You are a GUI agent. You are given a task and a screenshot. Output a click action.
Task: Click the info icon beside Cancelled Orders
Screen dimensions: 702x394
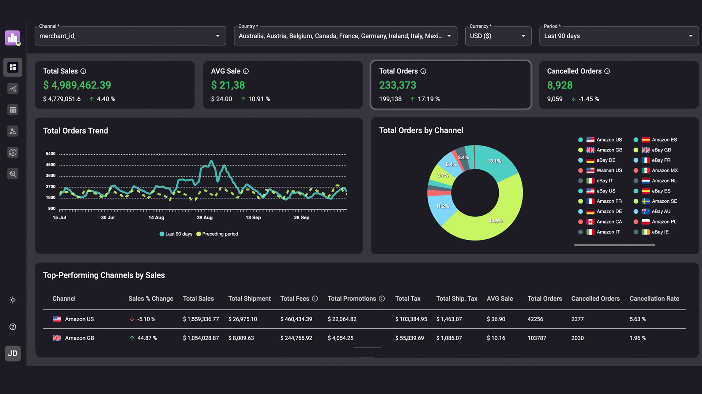[607, 71]
